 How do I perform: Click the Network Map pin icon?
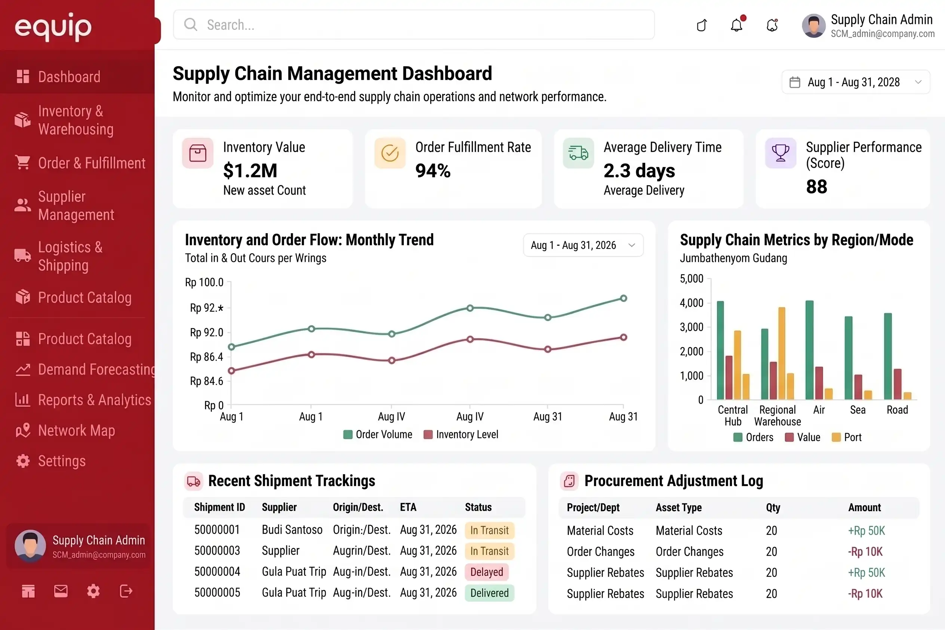[x=23, y=430]
